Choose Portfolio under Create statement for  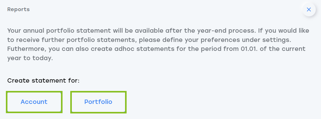coord(98,102)
